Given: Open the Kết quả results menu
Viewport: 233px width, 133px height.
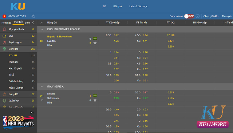Looking at the screenshot, I should coord(117,7).
